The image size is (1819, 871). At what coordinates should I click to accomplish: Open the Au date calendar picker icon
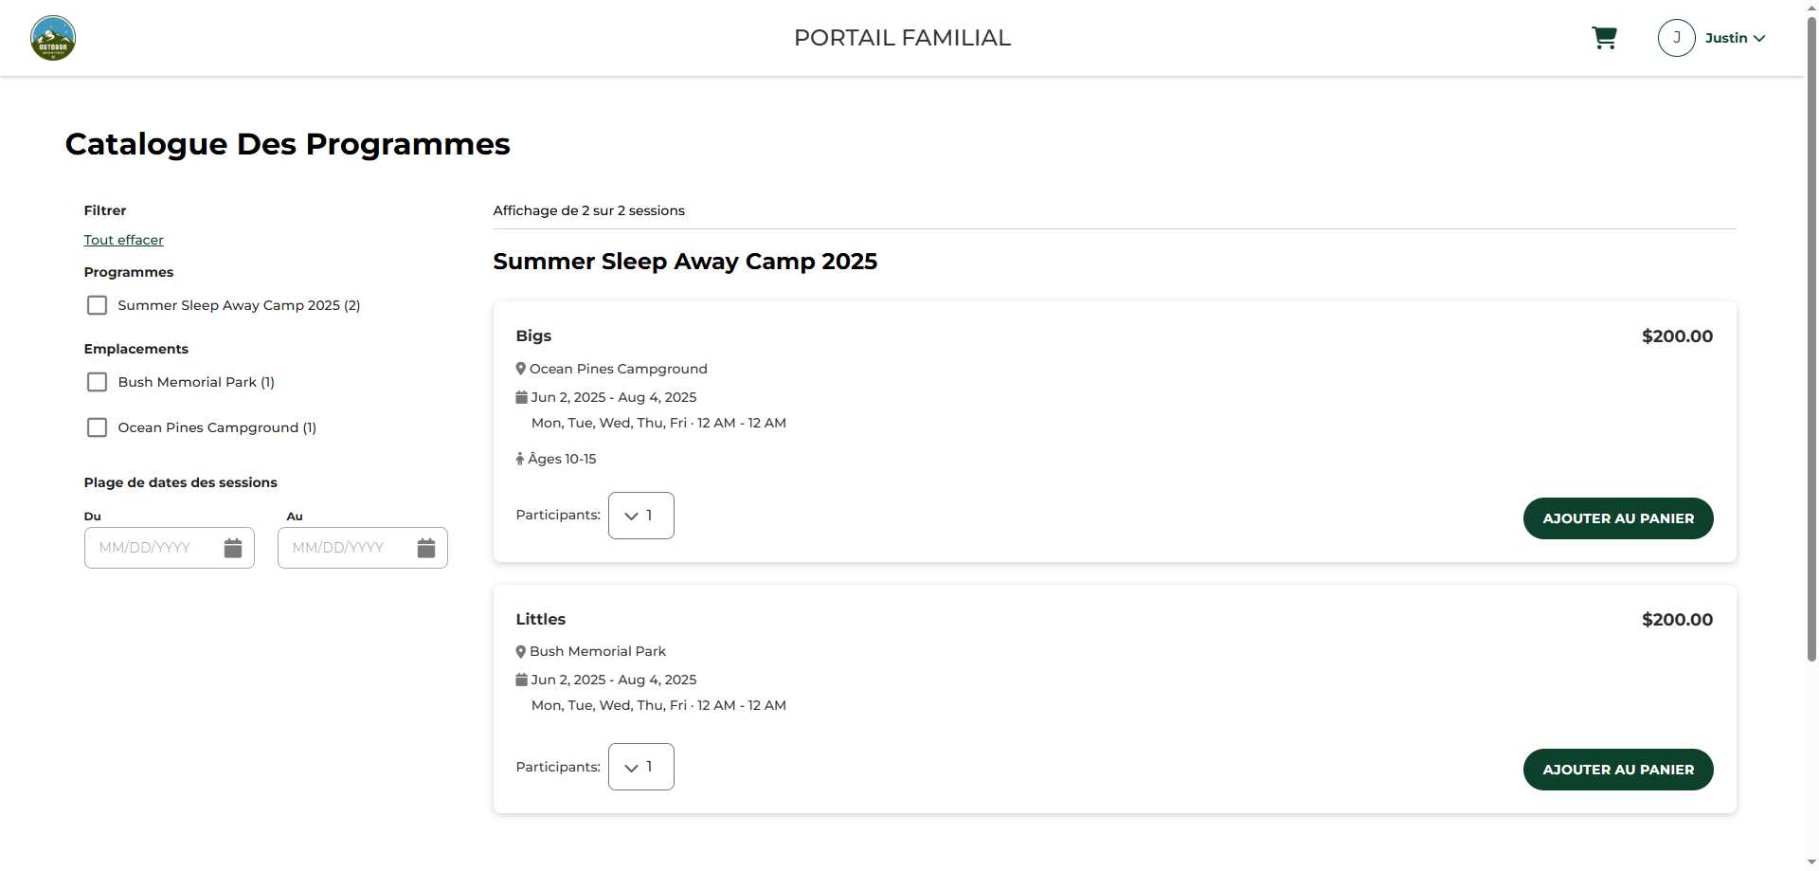(x=426, y=548)
